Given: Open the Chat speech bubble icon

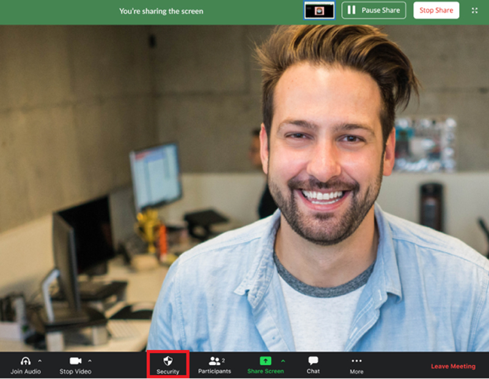Looking at the screenshot, I should click(x=313, y=361).
